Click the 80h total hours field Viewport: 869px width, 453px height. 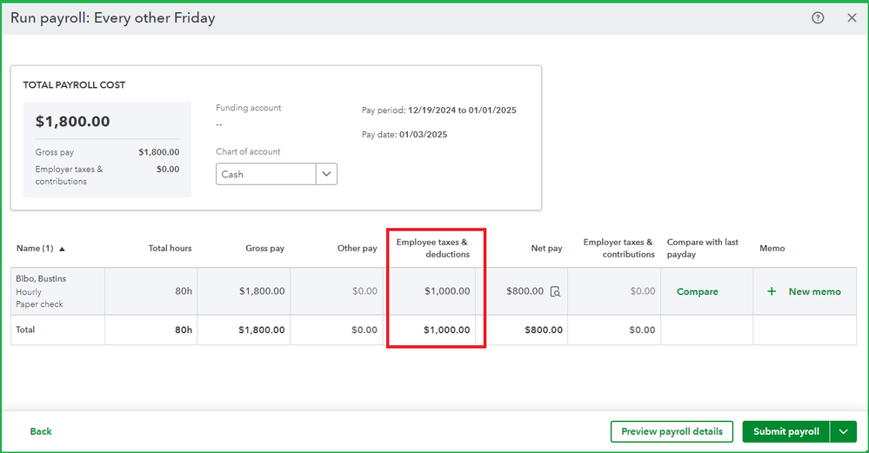[182, 291]
